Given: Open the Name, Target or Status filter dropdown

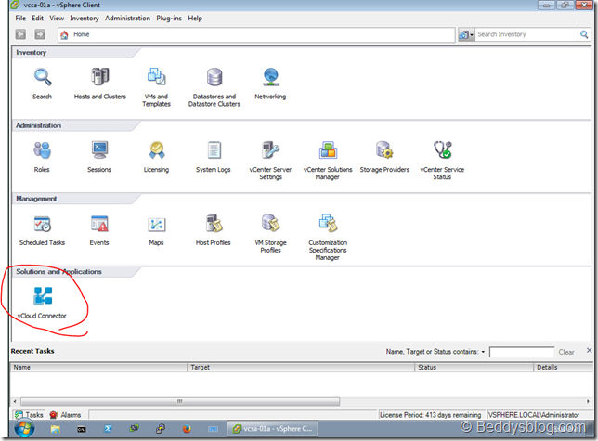Looking at the screenshot, I should [483, 352].
